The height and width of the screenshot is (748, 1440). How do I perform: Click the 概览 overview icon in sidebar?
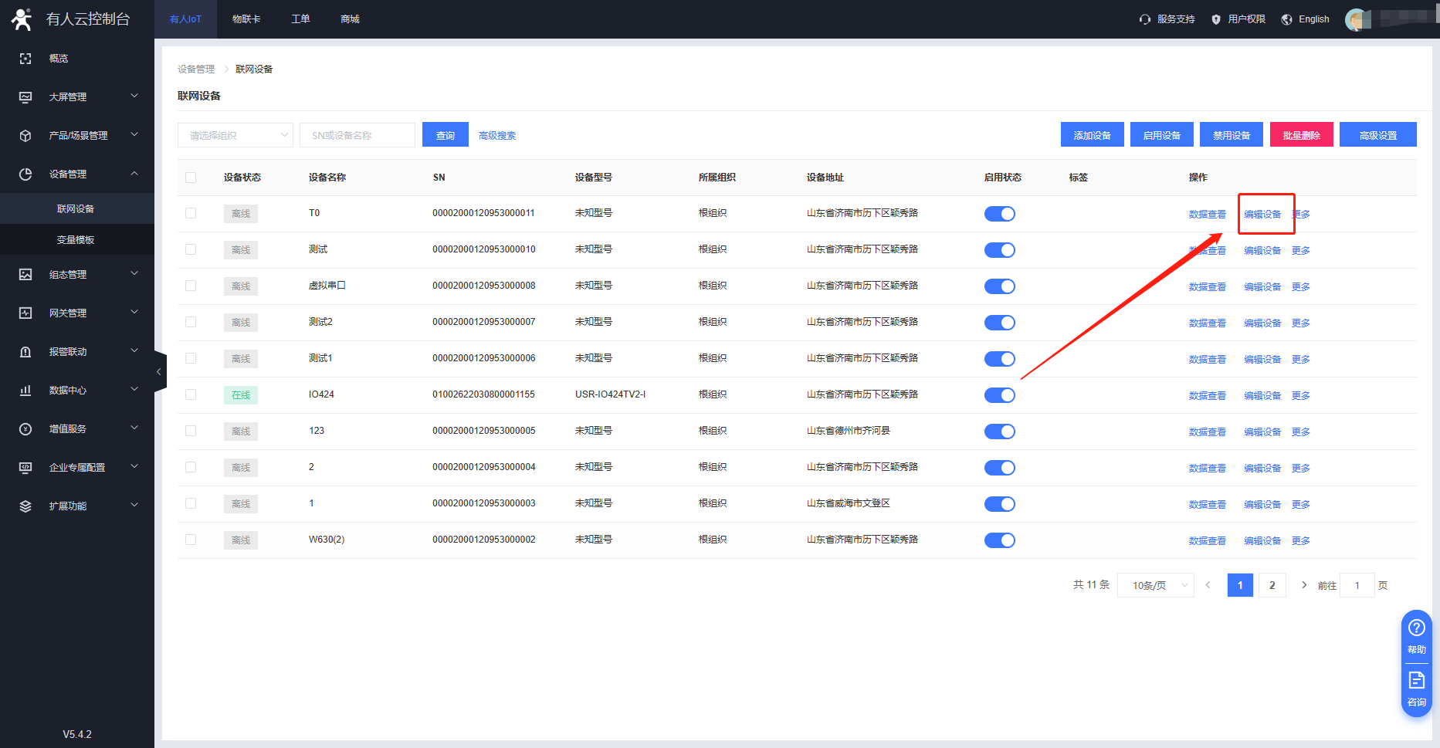point(25,59)
